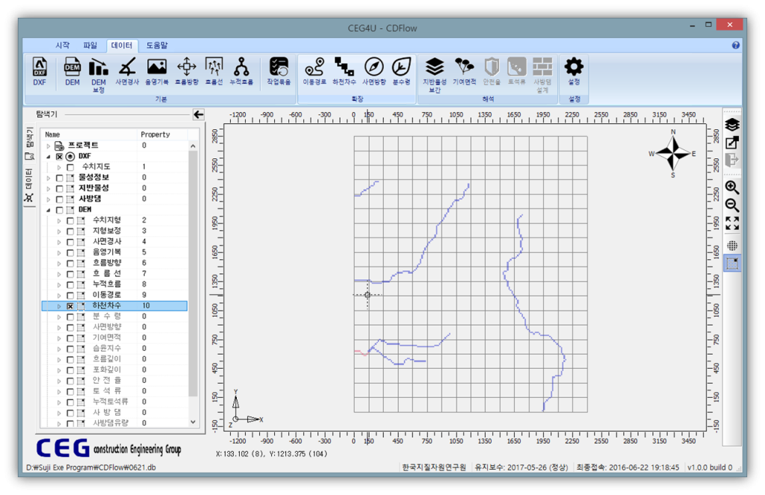The width and height of the screenshot is (765, 495).
Task: Select the 사면경사 tree row label
Action: point(107,242)
